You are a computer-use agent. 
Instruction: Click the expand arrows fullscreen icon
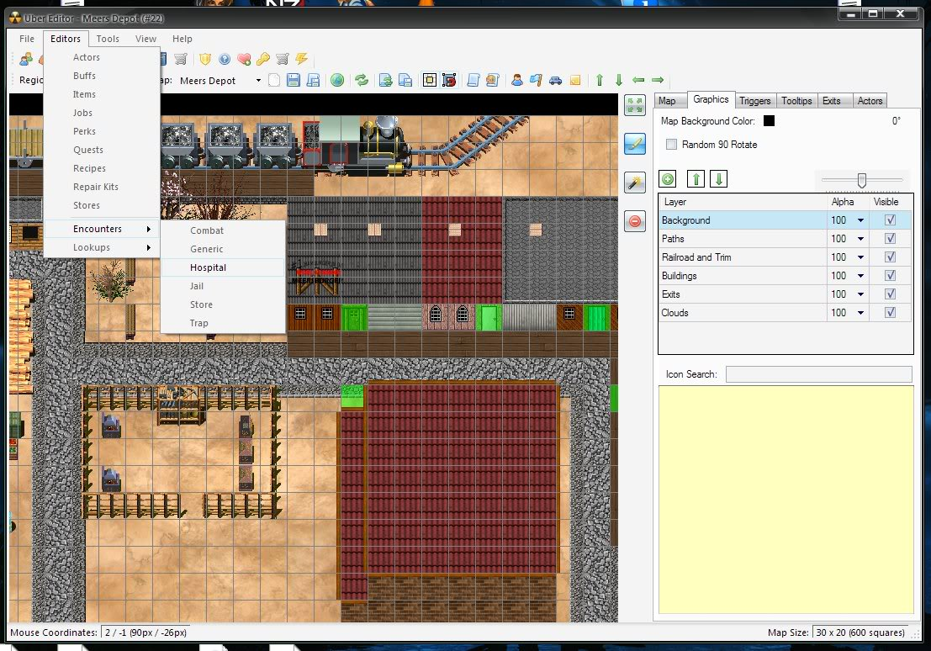coord(635,105)
